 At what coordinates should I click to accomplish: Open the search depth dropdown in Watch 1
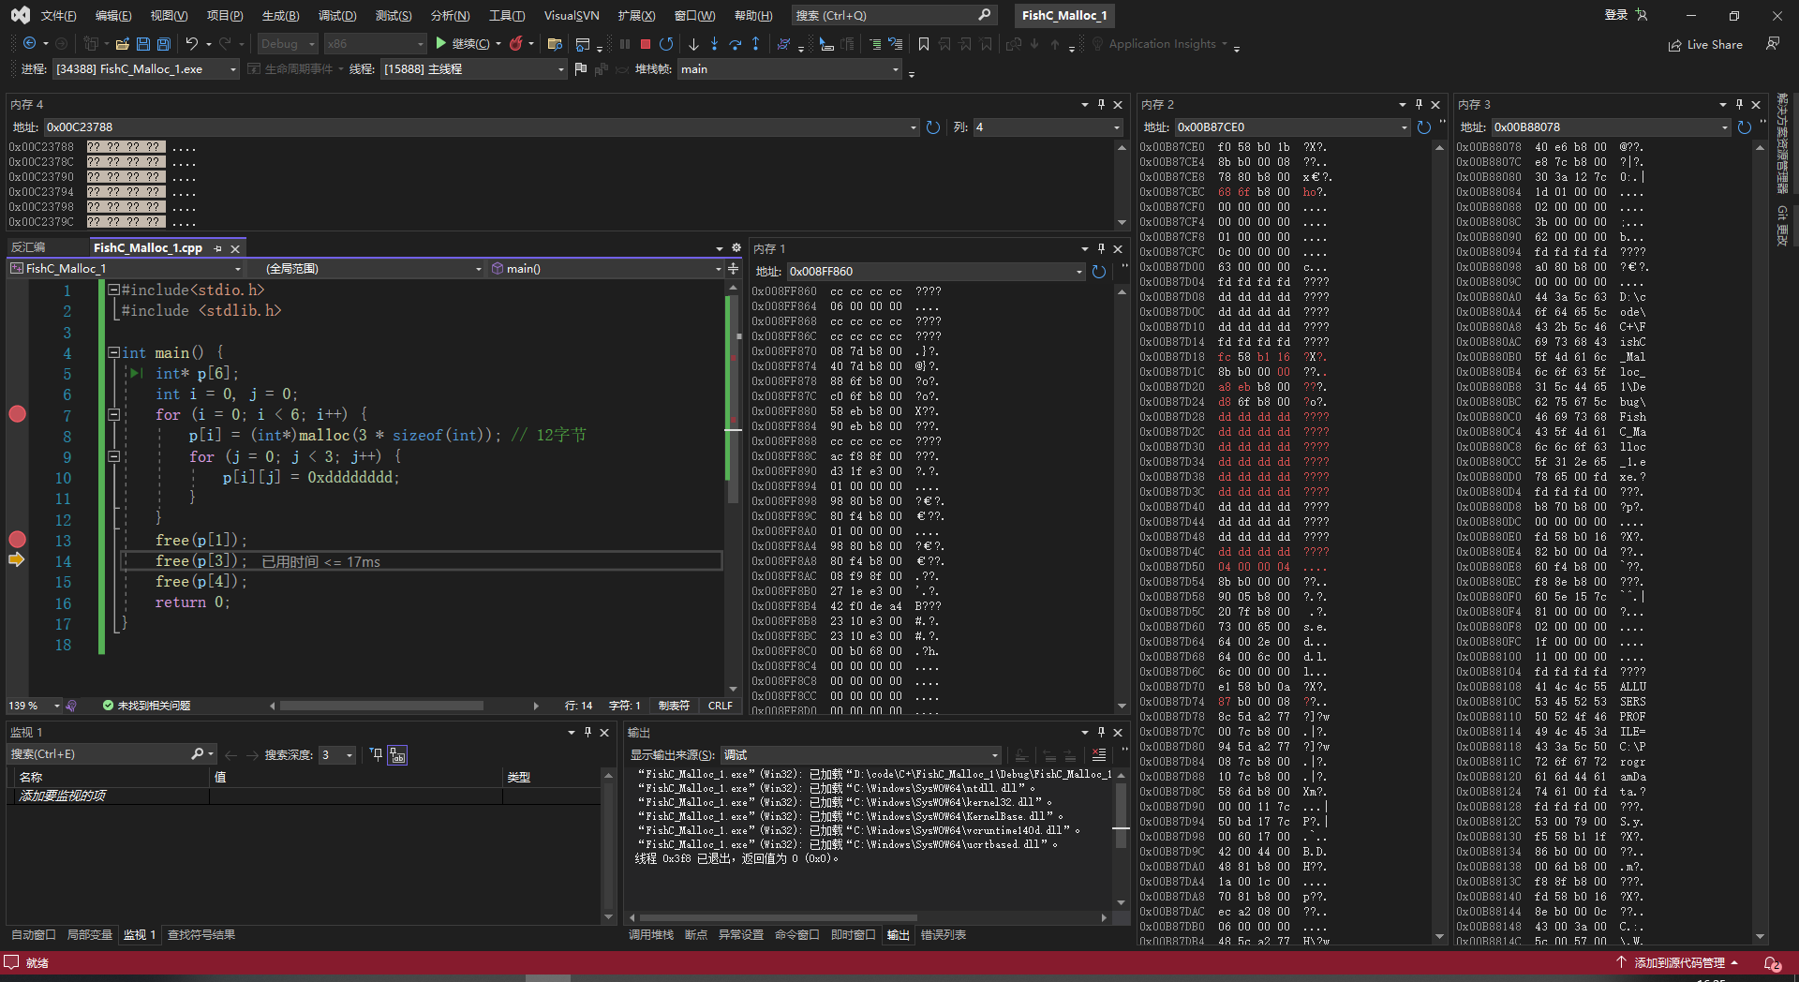coord(337,755)
